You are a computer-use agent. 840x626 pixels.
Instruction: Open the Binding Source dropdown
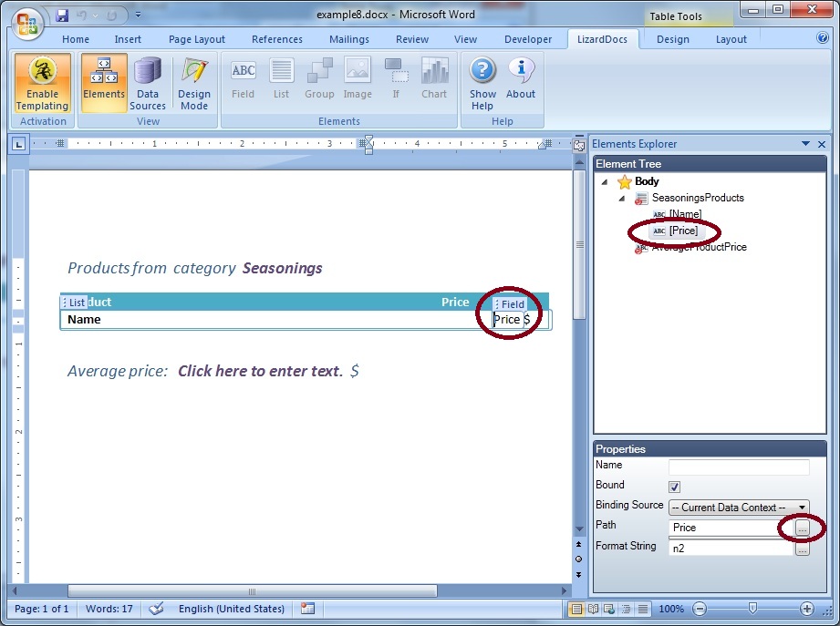tap(739, 508)
